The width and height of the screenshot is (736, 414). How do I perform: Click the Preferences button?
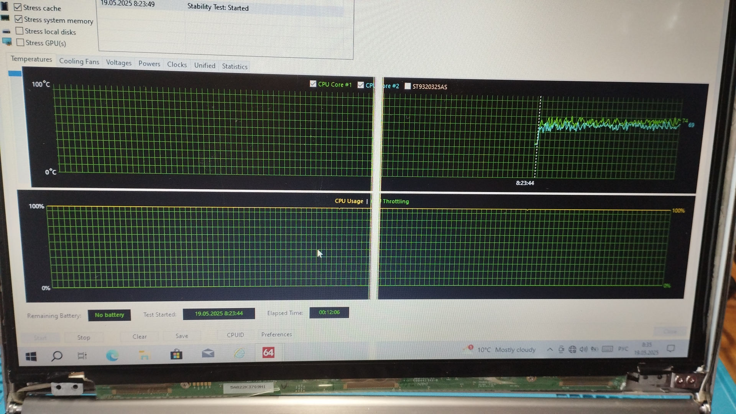pos(276,334)
